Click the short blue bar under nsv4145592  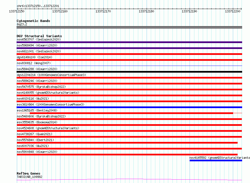tap(216, 160)
